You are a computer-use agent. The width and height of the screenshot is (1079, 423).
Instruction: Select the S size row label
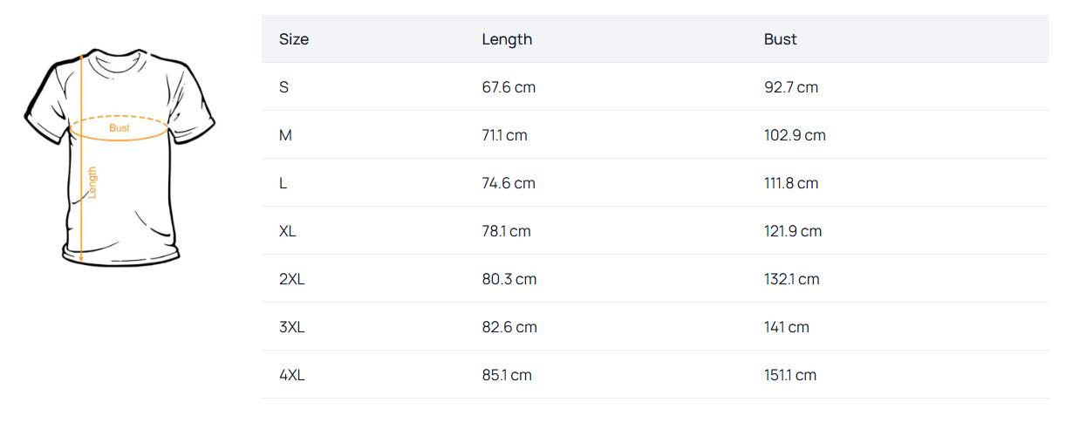click(284, 87)
